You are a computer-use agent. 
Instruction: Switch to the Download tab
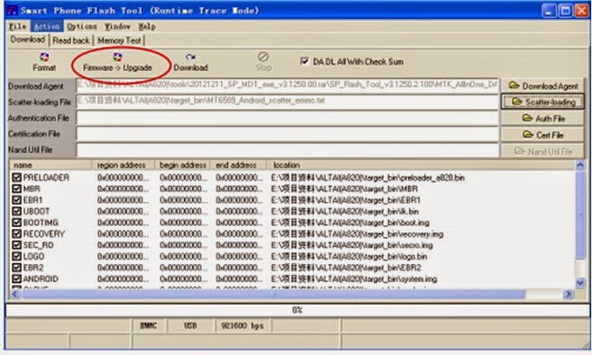tap(28, 40)
